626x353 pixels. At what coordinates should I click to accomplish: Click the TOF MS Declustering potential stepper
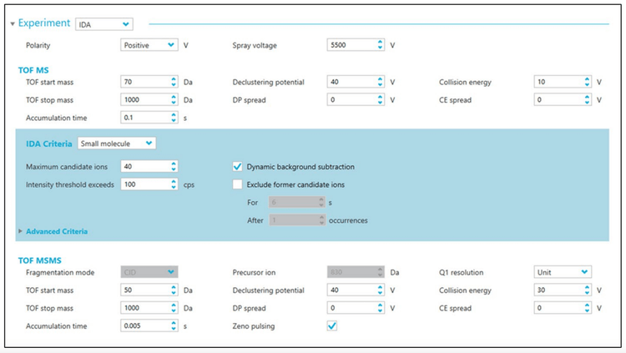(x=380, y=82)
